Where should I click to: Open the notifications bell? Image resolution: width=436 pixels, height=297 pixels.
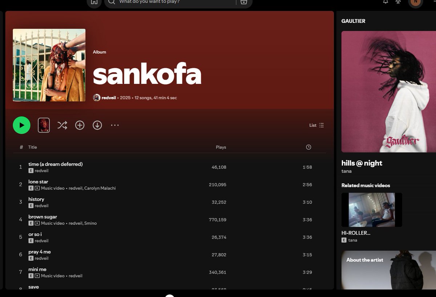point(385,2)
